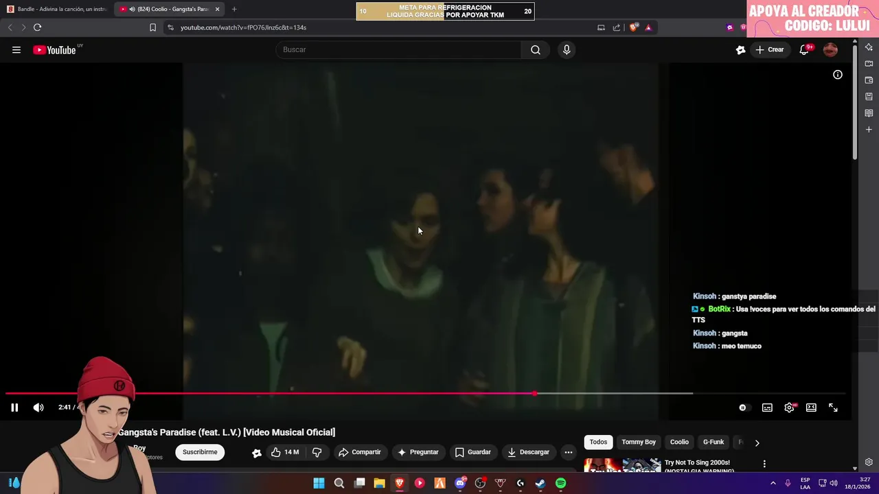The width and height of the screenshot is (879, 494).
Task: Open the sidebar wallet icon
Action: pyautogui.click(x=869, y=80)
